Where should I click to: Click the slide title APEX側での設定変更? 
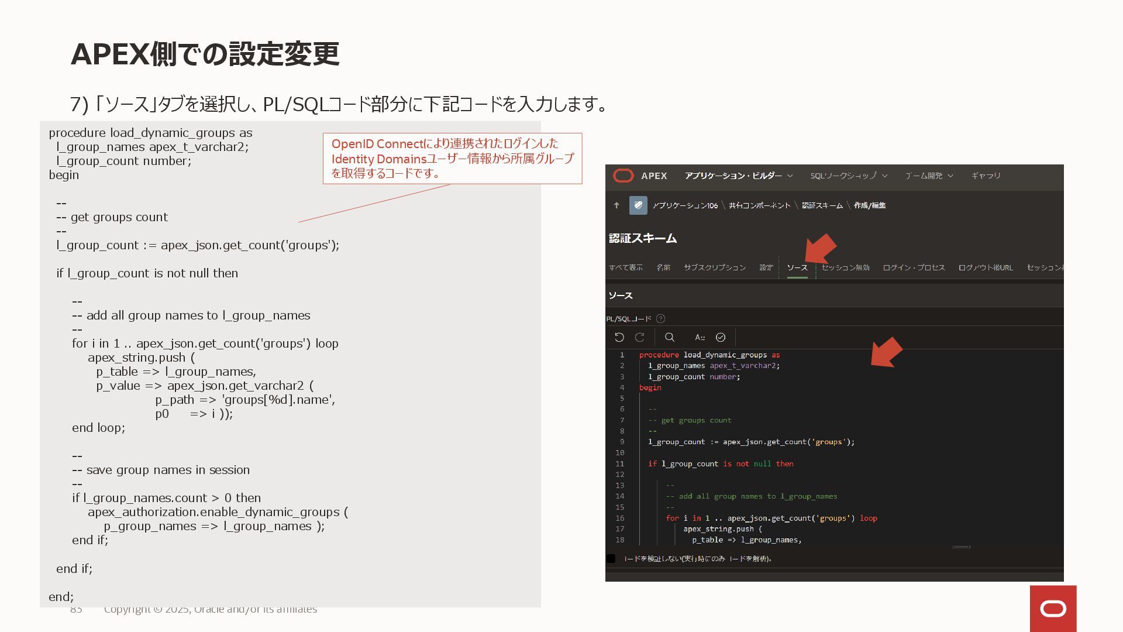coord(205,54)
